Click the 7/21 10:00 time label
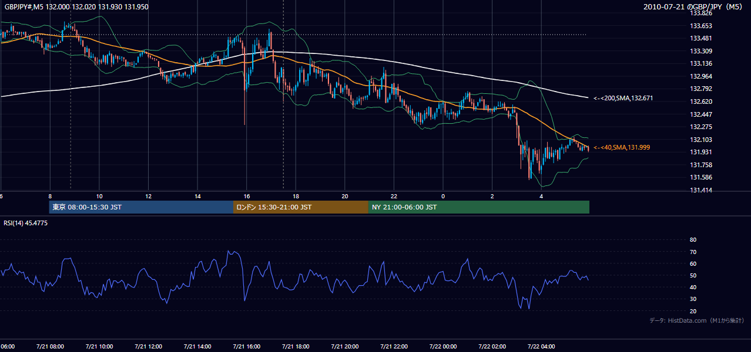 (99, 347)
